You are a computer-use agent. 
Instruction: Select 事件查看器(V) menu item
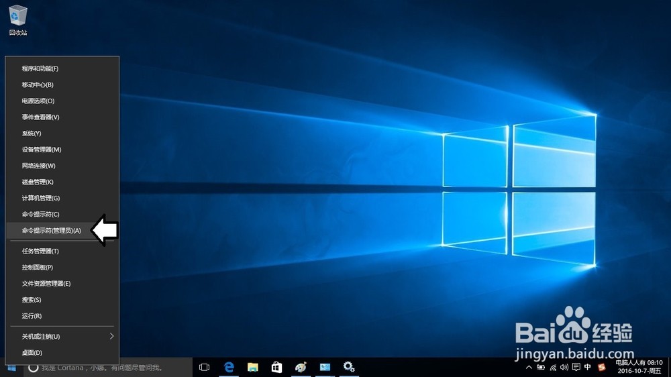(62, 117)
